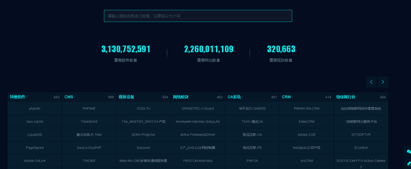
Task: Click the 覆盖服务数量 label
Action: tap(126, 60)
